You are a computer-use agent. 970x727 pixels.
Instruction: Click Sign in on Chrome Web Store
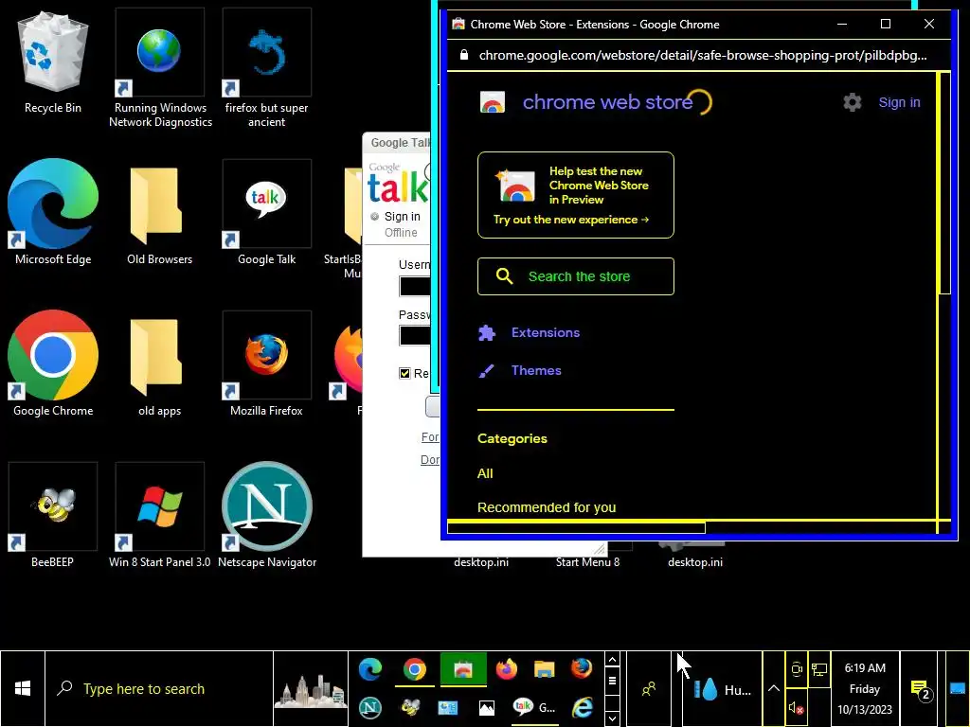tap(899, 102)
